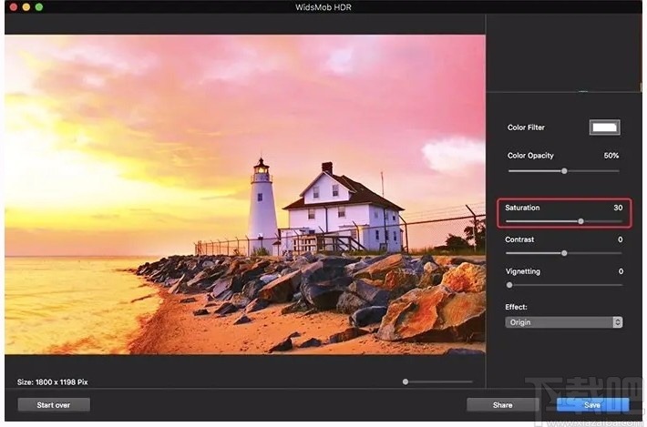
Task: Click the lighthouse photo preview
Action: 245,195
